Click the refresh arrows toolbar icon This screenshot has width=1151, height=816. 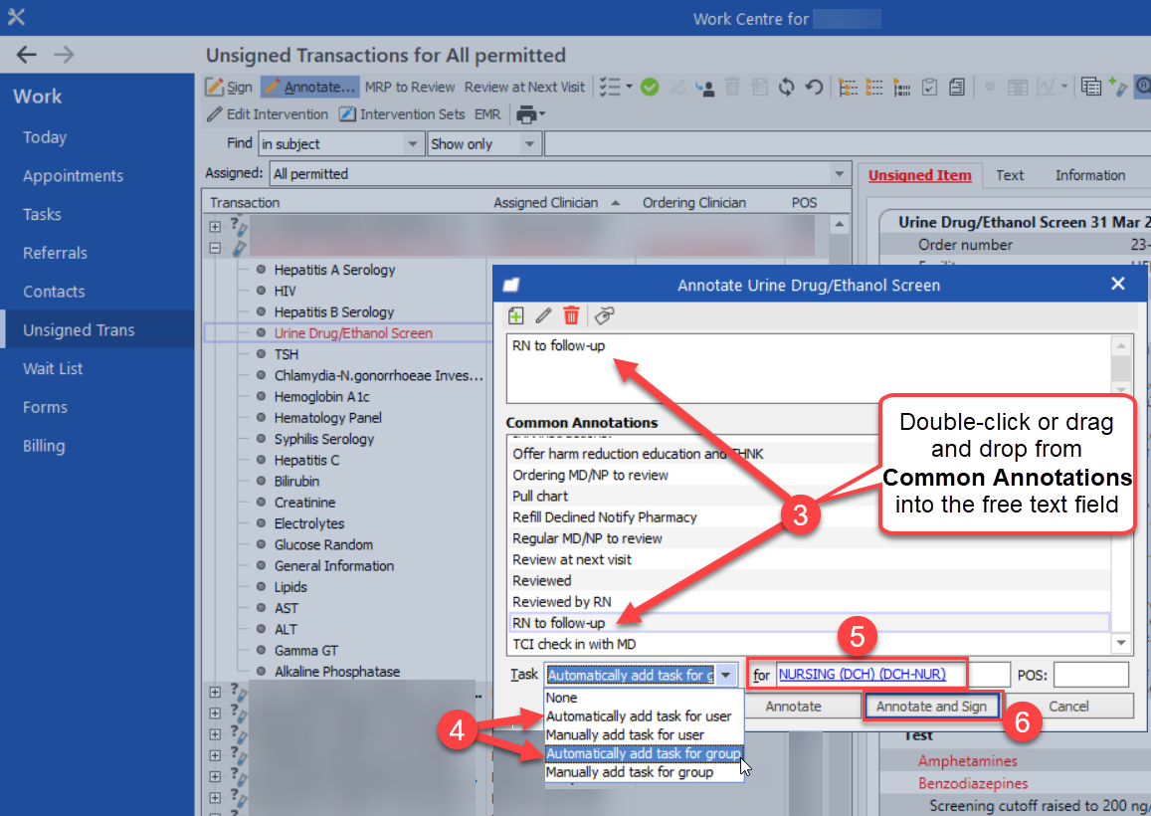787,88
